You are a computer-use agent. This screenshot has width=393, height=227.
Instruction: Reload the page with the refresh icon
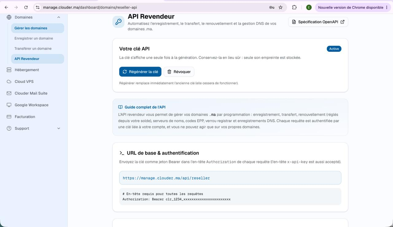pyautogui.click(x=26, y=7)
